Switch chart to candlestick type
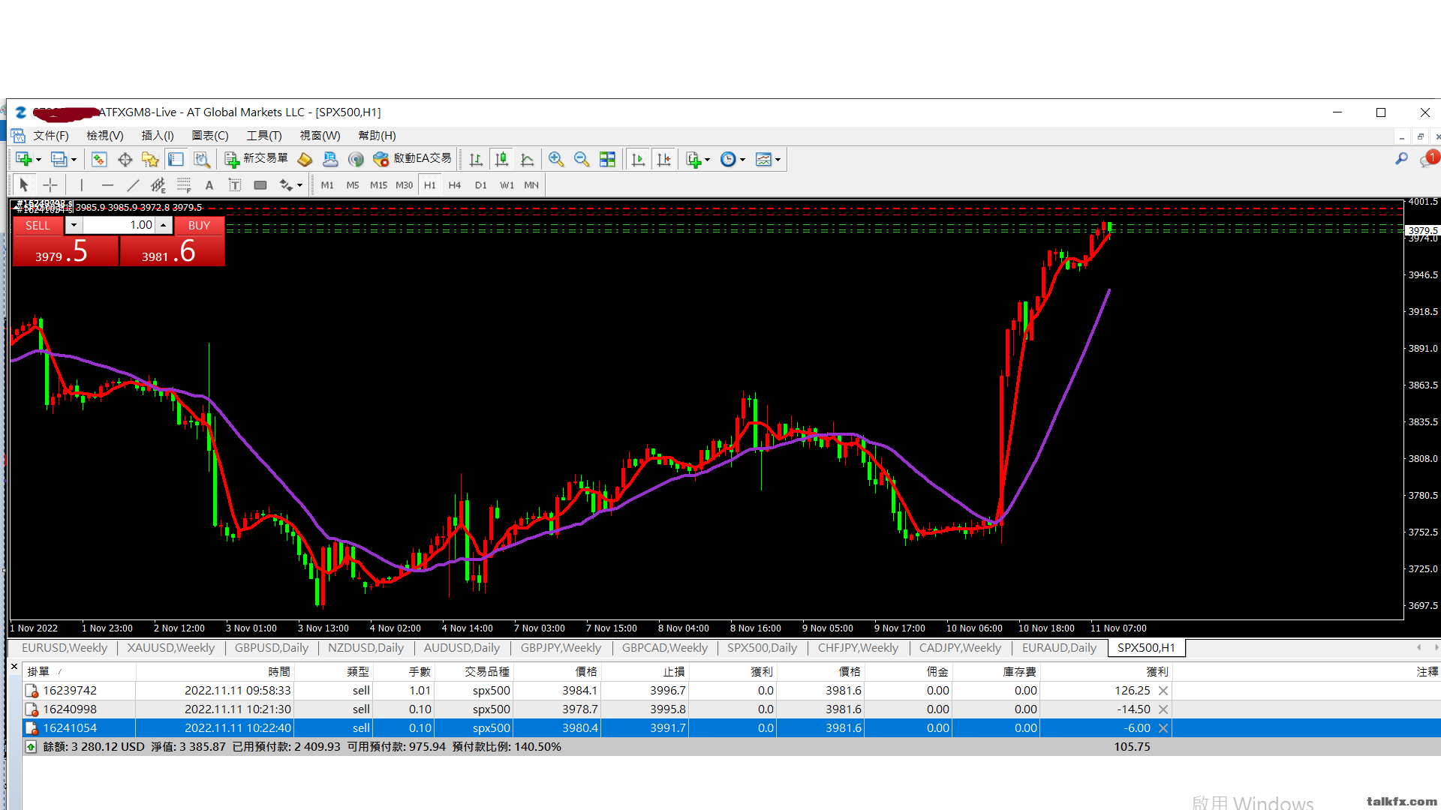Image resolution: width=1441 pixels, height=810 pixels. pos(501,159)
